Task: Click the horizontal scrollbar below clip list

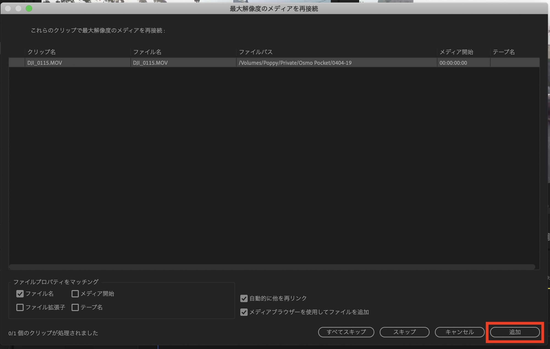Action: click(272, 267)
